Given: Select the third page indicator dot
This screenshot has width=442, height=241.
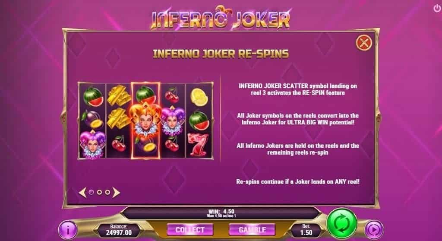Looking at the screenshot, I should [x=107, y=192].
